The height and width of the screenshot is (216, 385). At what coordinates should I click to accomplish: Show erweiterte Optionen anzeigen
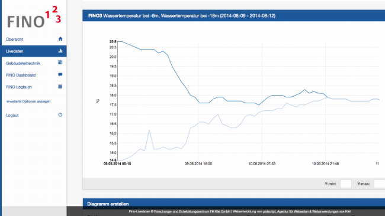pyautogui.click(x=28, y=102)
